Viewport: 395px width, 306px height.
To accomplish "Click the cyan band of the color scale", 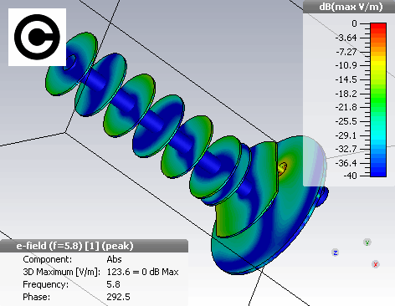I will 378,135.
